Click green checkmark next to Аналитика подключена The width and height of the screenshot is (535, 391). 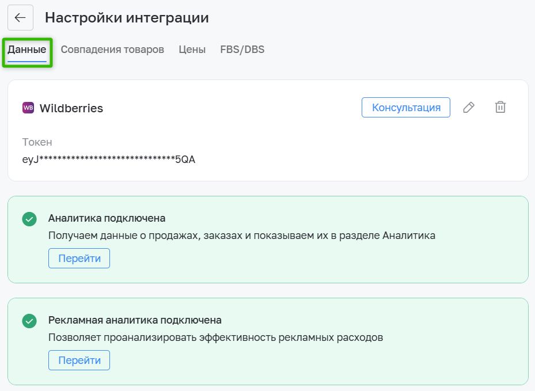[x=29, y=219]
